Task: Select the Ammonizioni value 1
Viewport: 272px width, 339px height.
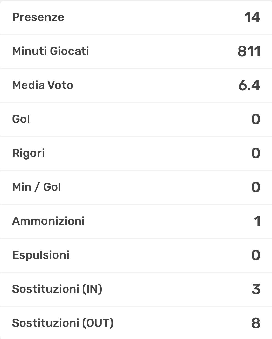Action: tap(257, 221)
